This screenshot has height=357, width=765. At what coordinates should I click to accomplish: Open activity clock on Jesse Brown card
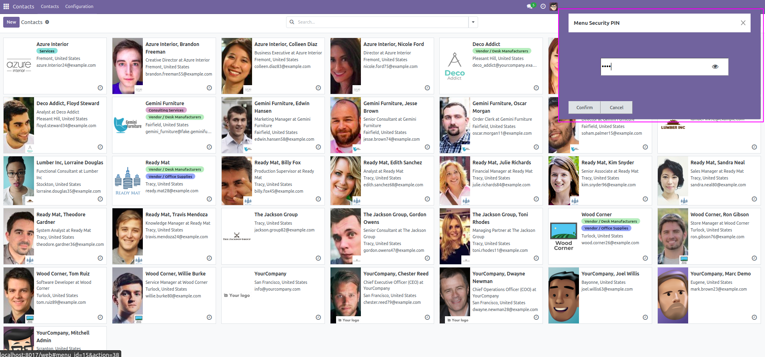[x=427, y=147]
